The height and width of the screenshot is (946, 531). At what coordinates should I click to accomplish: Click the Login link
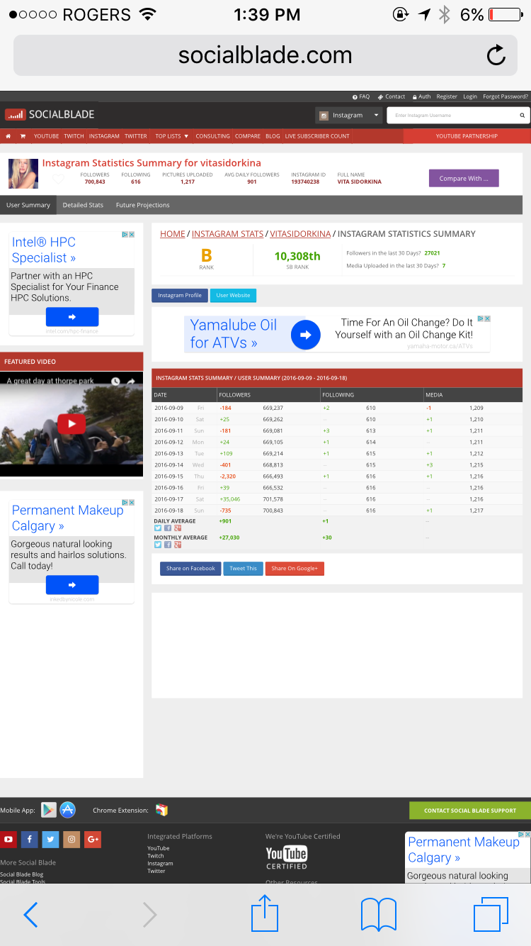pyautogui.click(x=470, y=96)
